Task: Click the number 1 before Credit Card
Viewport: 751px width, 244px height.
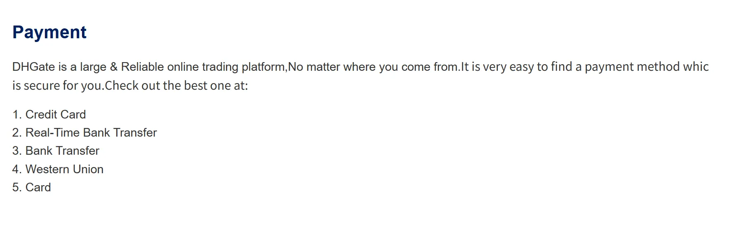Action: click(x=16, y=114)
